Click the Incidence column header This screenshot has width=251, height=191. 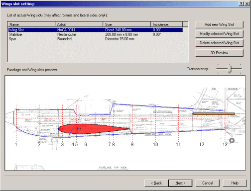(x=167, y=24)
